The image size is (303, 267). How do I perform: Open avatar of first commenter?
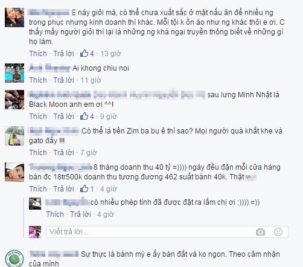14,18
